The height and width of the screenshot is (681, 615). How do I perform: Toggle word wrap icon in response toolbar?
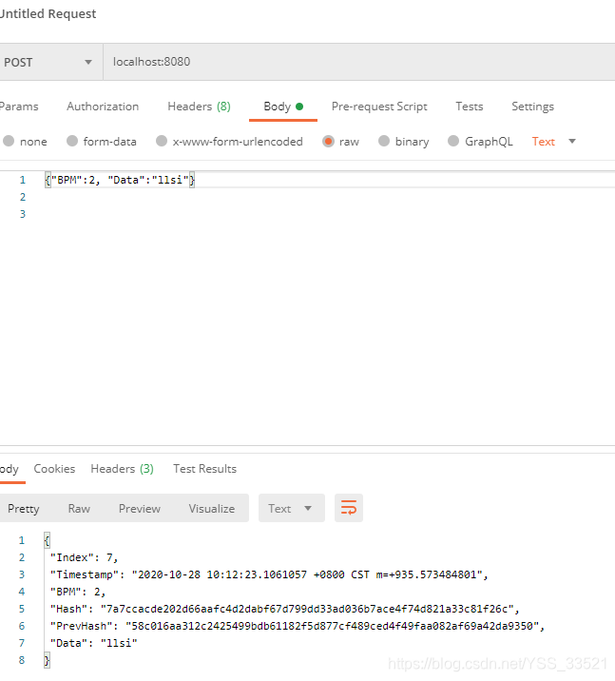[x=349, y=508]
